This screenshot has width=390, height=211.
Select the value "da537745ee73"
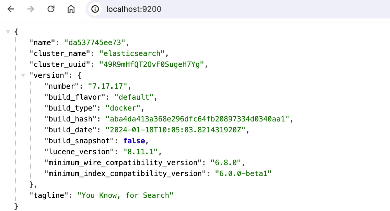(95, 43)
